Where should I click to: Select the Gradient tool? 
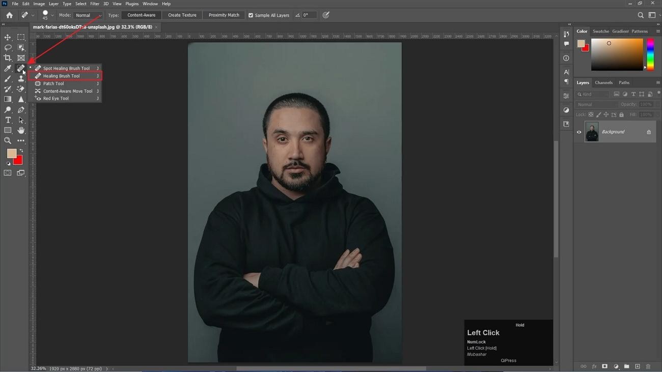(8, 99)
